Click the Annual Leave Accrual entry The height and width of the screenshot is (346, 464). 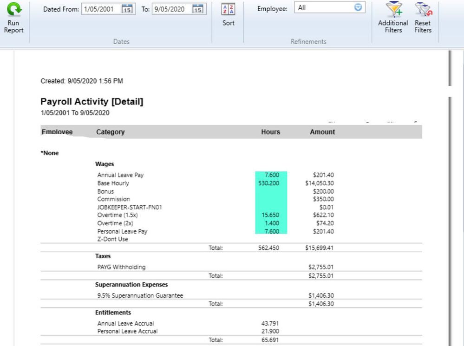pos(125,323)
